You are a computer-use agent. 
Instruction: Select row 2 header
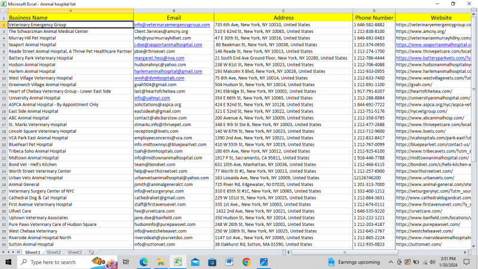(x=4, y=25)
